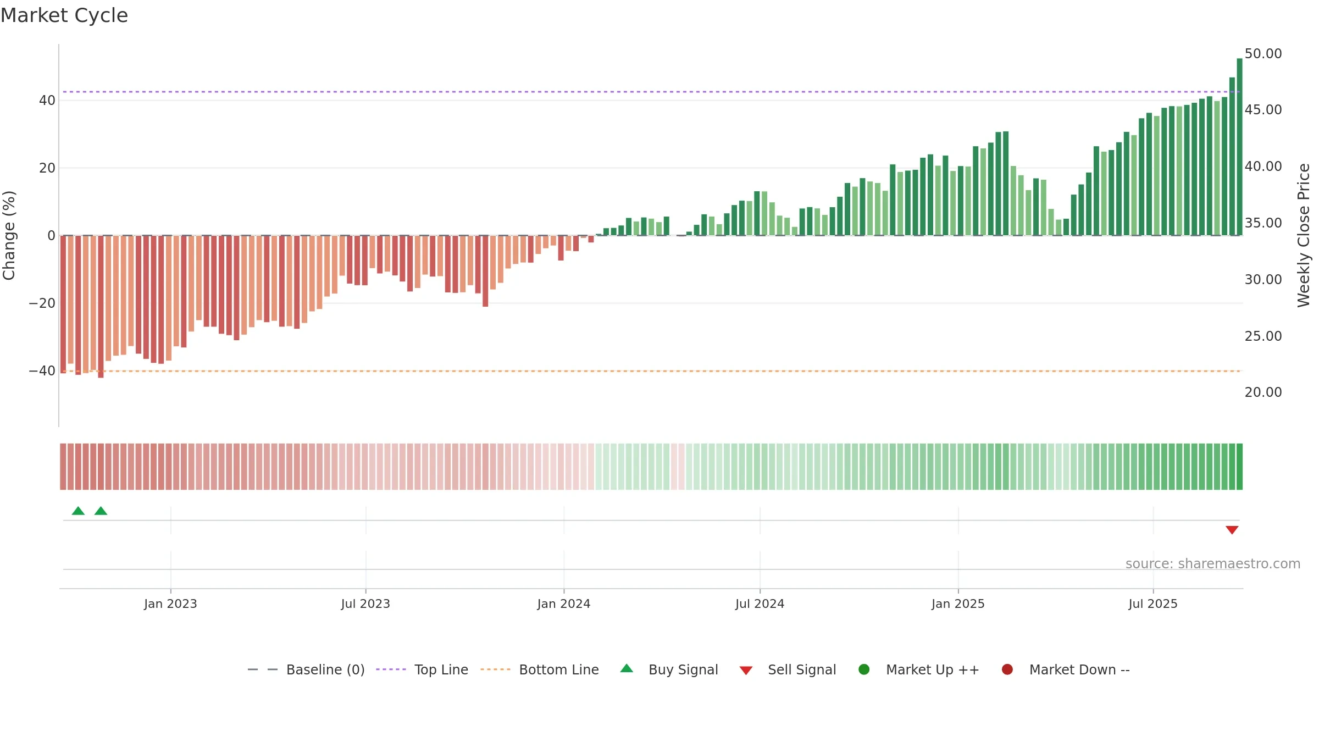This screenshot has width=1319, height=742.
Task: Click the 0 tick label on left axis
Action: 51,235
